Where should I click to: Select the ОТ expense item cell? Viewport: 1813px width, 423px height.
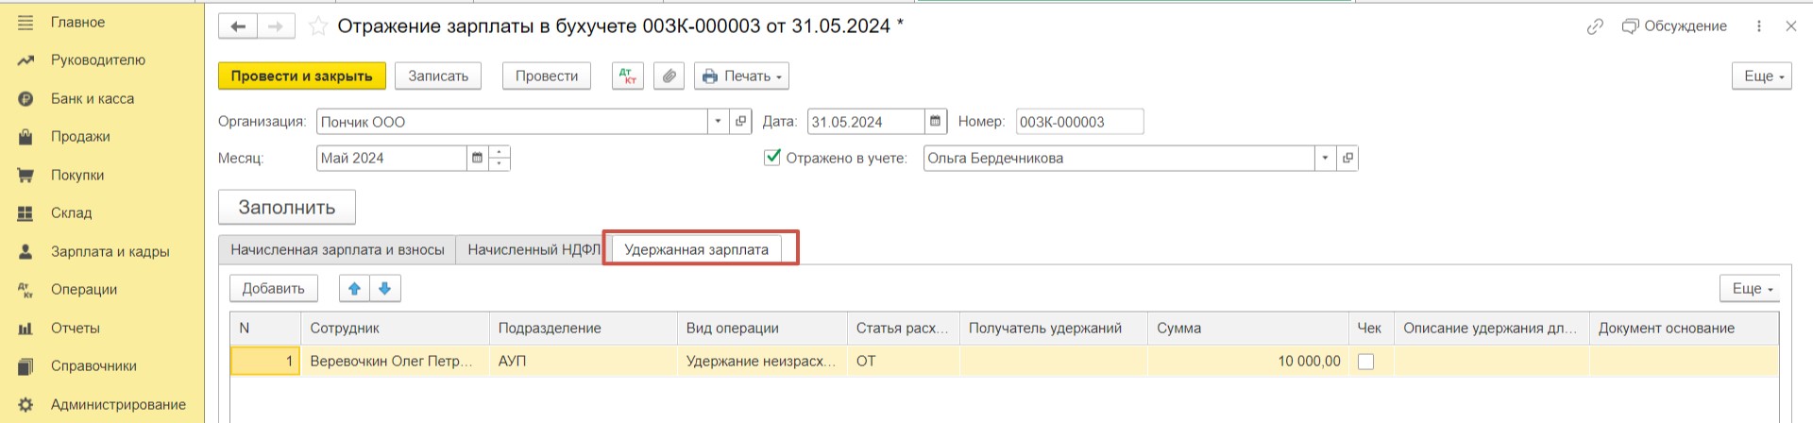904,361
